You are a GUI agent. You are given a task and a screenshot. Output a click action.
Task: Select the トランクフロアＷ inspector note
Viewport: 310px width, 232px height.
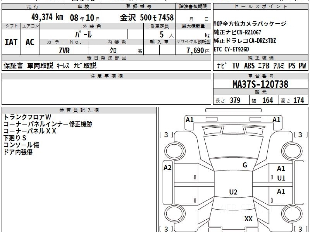coord(28,117)
